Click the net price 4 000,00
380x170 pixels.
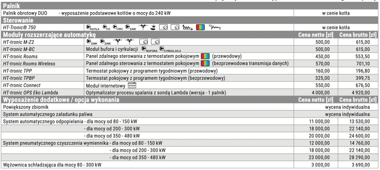click(x=320, y=93)
